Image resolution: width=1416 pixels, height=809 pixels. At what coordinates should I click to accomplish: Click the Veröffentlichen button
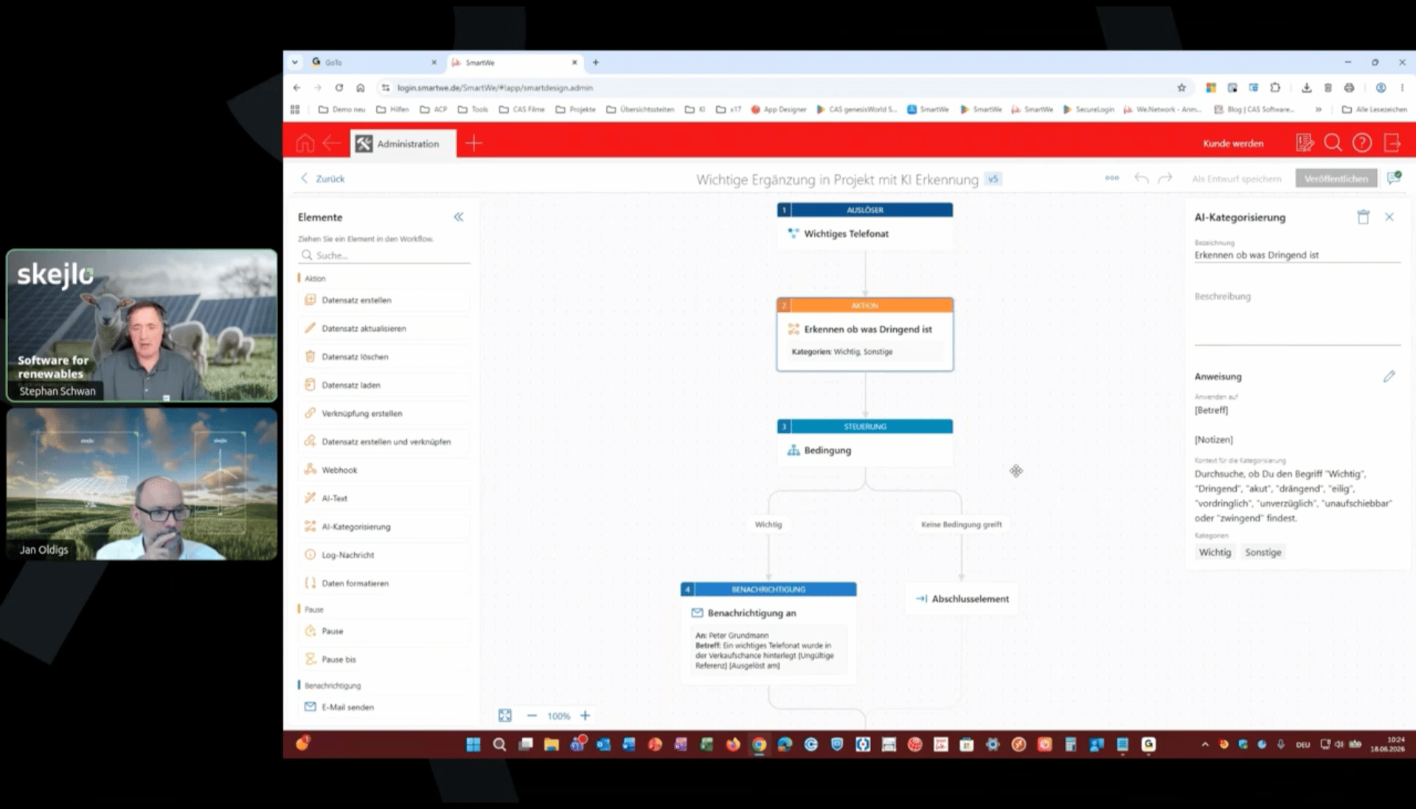1336,178
